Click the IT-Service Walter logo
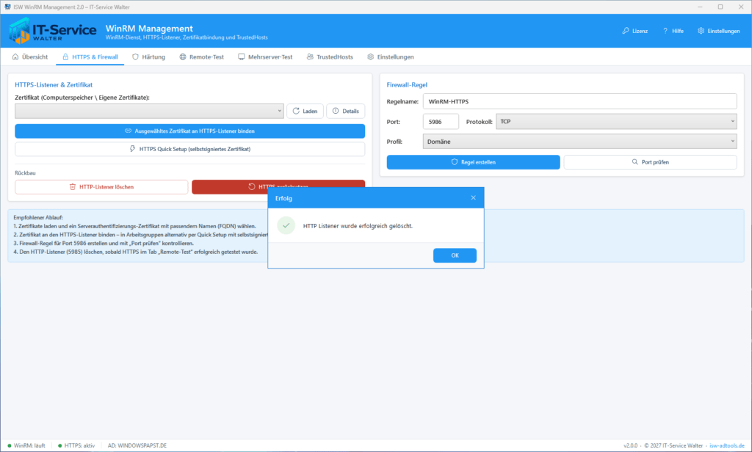The width and height of the screenshot is (752, 452). pos(52,31)
